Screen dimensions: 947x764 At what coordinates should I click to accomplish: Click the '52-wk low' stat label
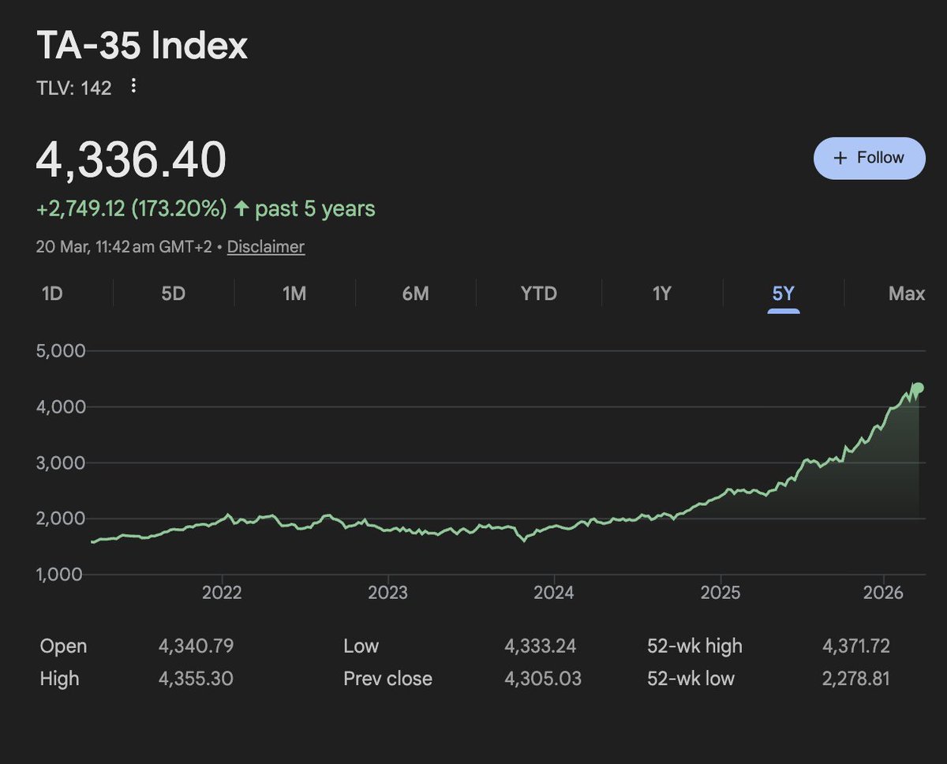[x=691, y=679]
